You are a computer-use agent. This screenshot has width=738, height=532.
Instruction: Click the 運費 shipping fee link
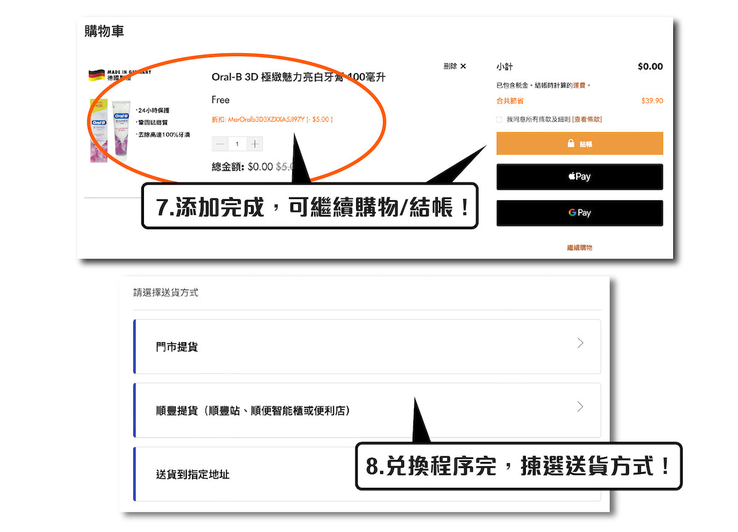tap(579, 85)
